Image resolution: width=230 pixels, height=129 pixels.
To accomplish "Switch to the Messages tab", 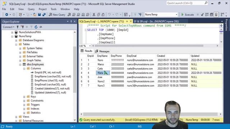I will (x=102, y=51).
